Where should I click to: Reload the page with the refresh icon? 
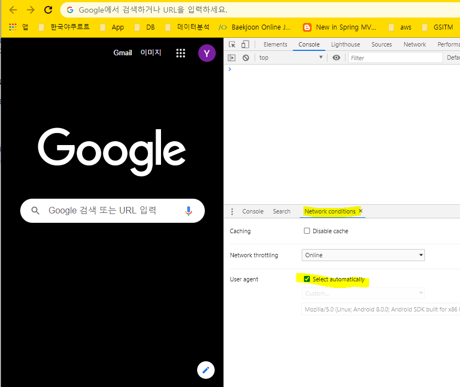pos(48,10)
